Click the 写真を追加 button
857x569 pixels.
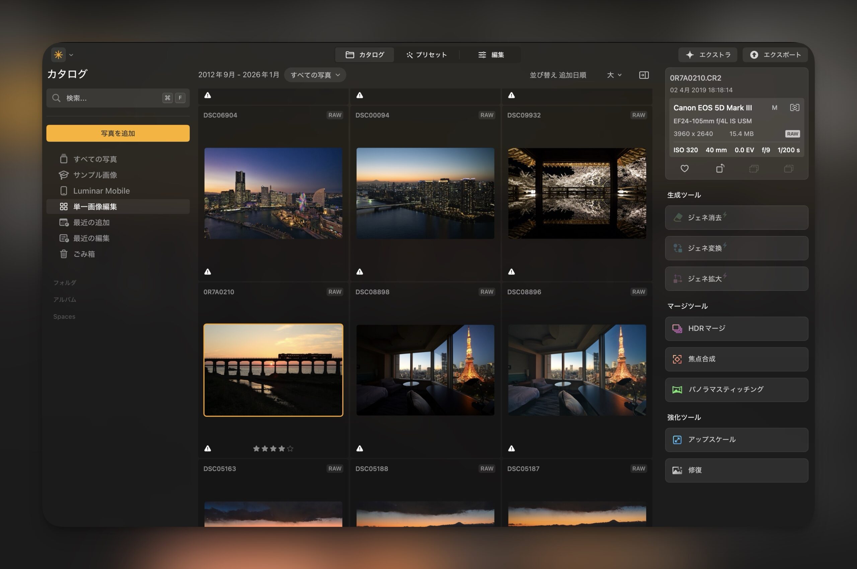coord(118,133)
